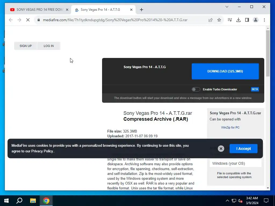Open Chrome downloads icon

tap(238, 20)
